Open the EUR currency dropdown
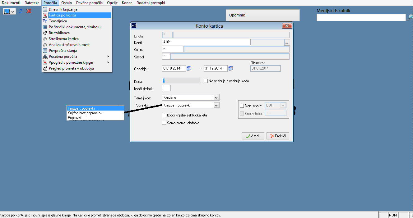413x218 pixels. [283, 105]
